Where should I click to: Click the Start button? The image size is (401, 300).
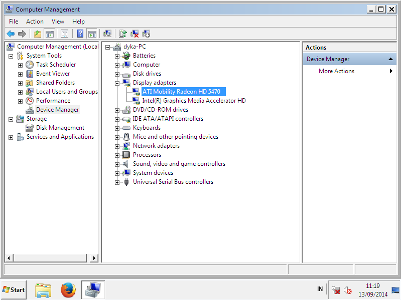click(14, 290)
